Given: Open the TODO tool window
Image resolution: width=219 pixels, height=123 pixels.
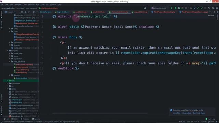Looking at the screenshot, I should [14, 119].
